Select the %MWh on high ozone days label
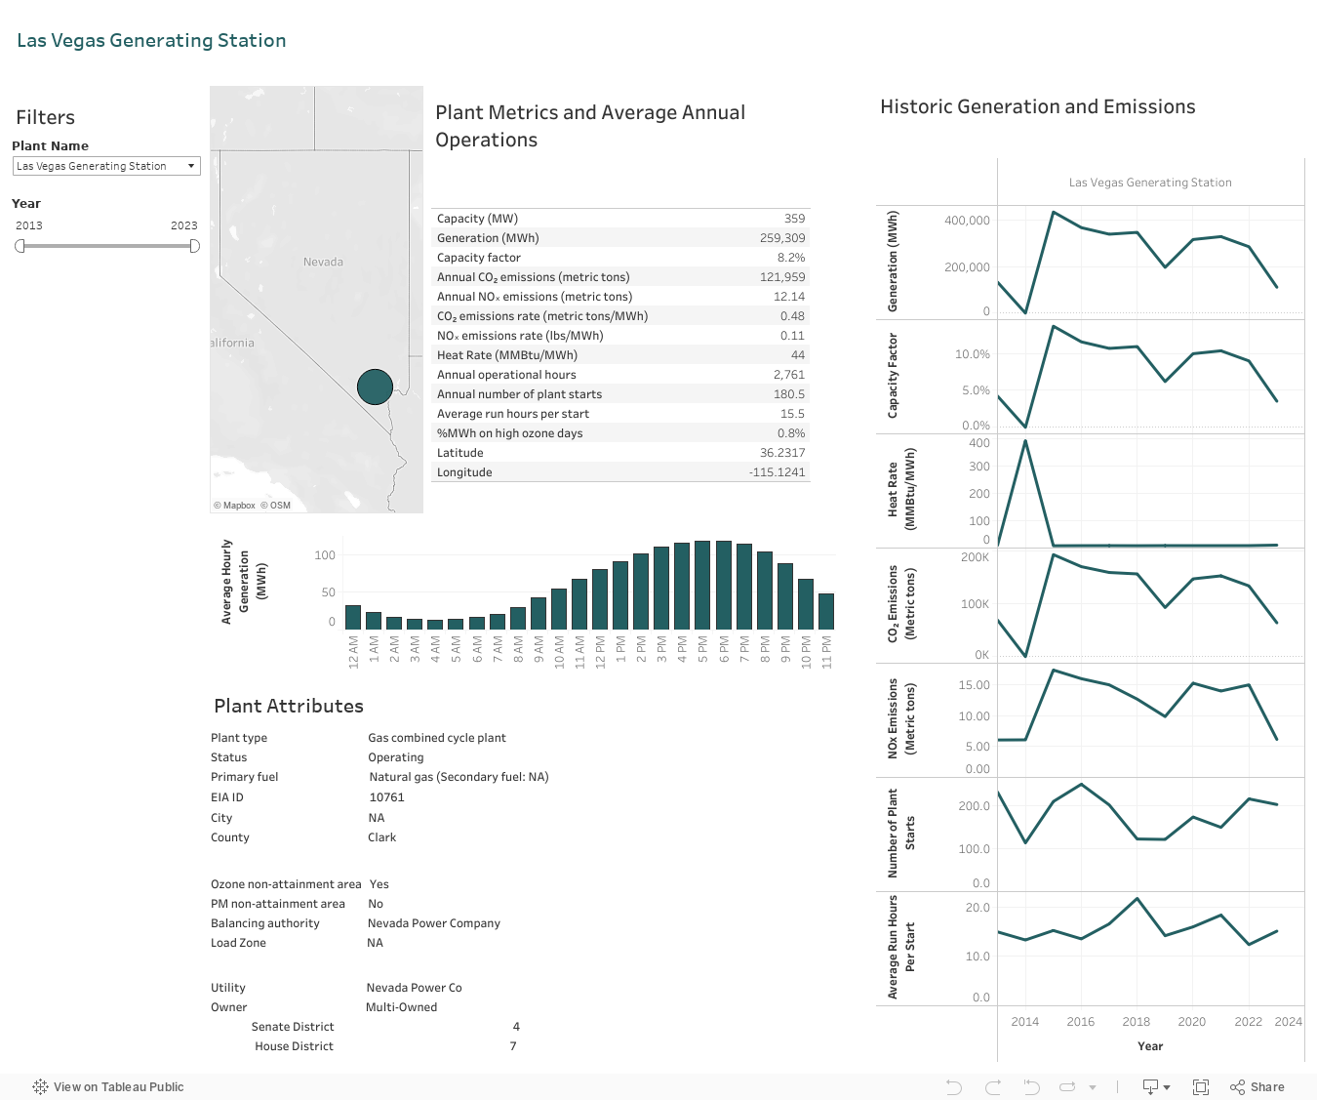The height and width of the screenshot is (1100, 1317). point(509,433)
